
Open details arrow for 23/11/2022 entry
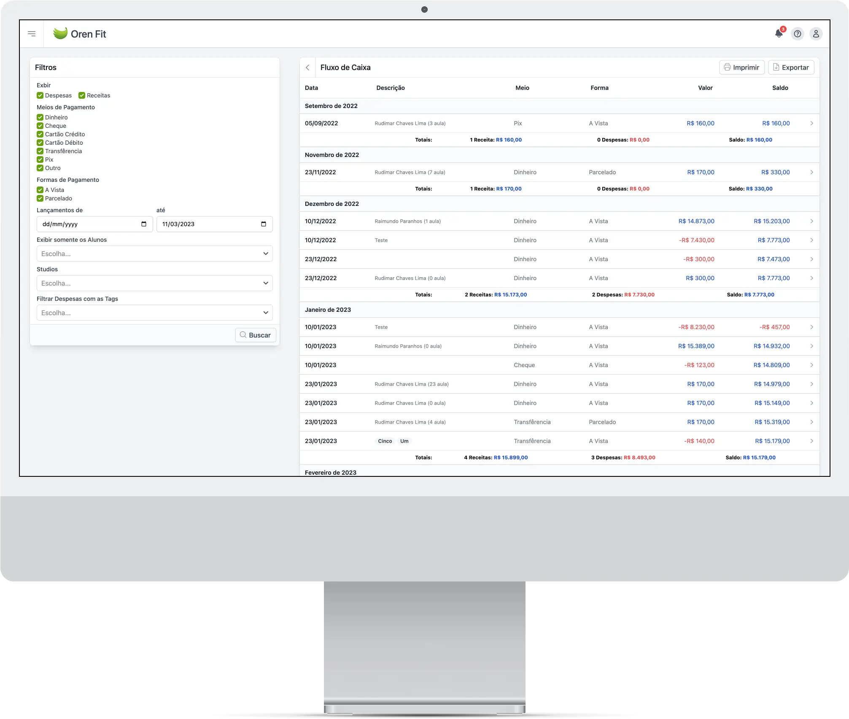[811, 172]
